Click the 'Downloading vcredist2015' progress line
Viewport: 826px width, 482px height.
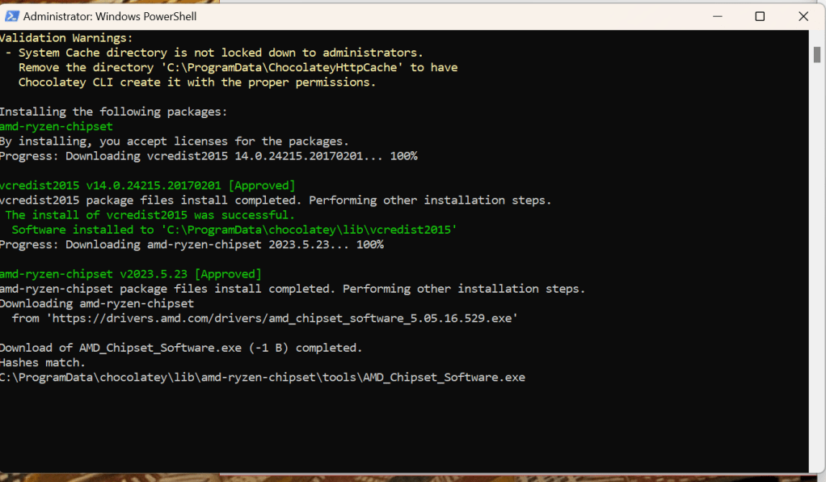coord(209,156)
